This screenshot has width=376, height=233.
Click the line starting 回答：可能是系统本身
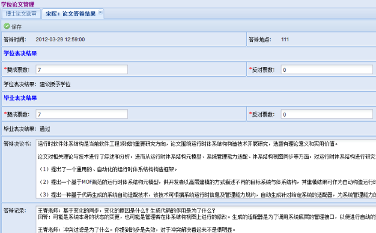pos(207,217)
